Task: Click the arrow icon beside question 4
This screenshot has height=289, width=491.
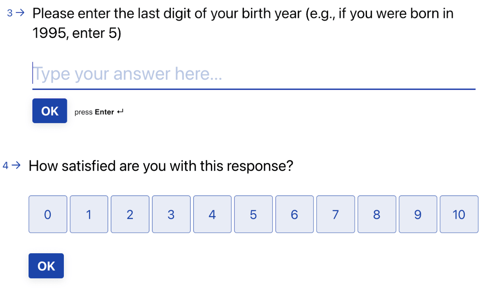Action: pyautogui.click(x=16, y=166)
